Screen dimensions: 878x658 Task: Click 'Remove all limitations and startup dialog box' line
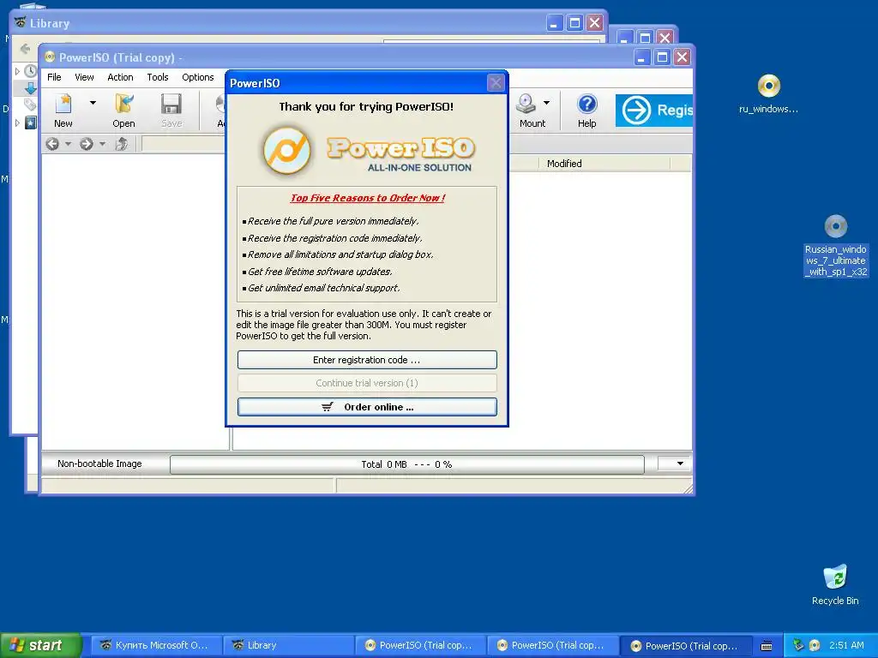point(340,254)
